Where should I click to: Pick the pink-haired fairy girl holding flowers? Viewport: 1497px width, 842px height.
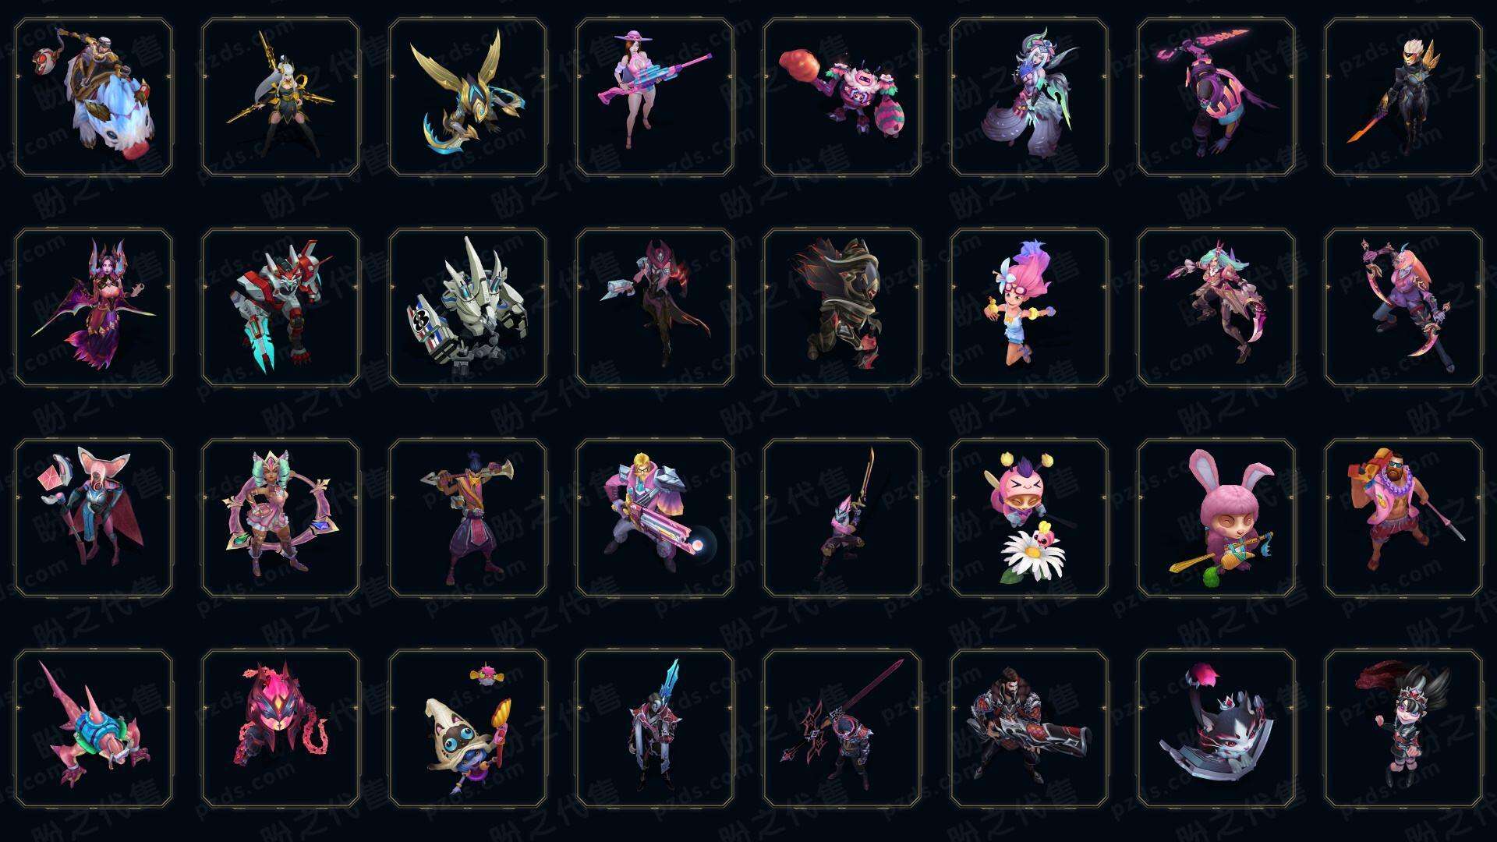click(1029, 307)
